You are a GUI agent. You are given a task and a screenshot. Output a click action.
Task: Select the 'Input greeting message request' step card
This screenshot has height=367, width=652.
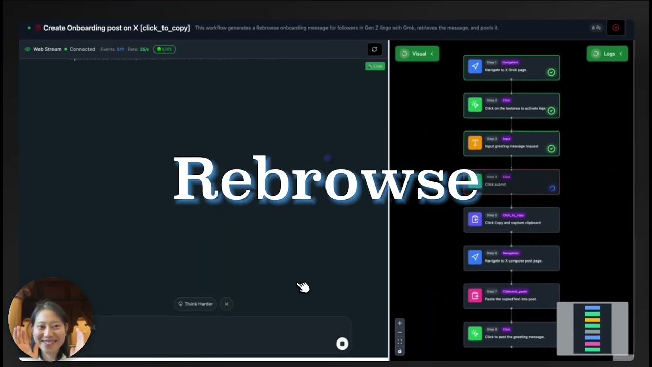point(511,144)
